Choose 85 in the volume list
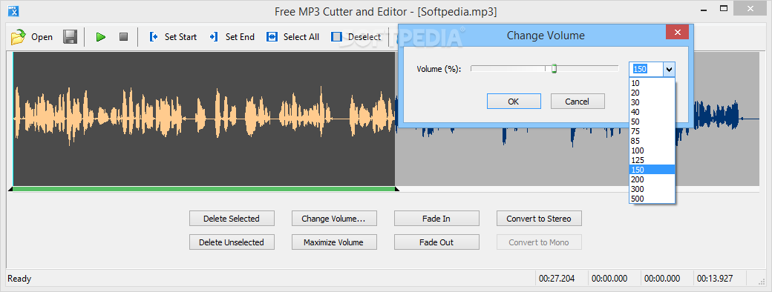The height and width of the screenshot is (292, 772). tap(652, 141)
